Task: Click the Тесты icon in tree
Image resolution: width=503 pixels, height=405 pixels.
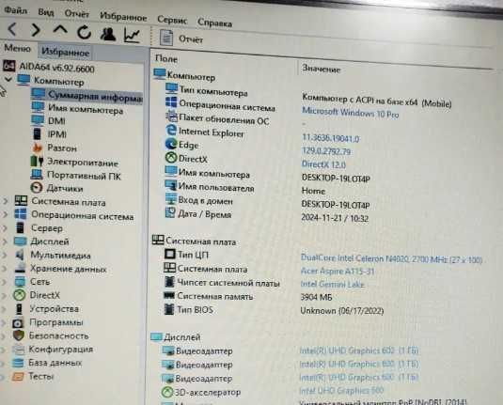Action: tap(18, 376)
